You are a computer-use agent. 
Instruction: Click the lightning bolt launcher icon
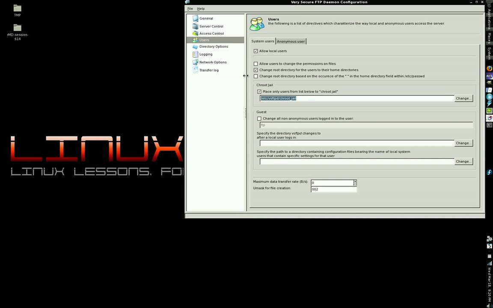[x=489, y=104]
